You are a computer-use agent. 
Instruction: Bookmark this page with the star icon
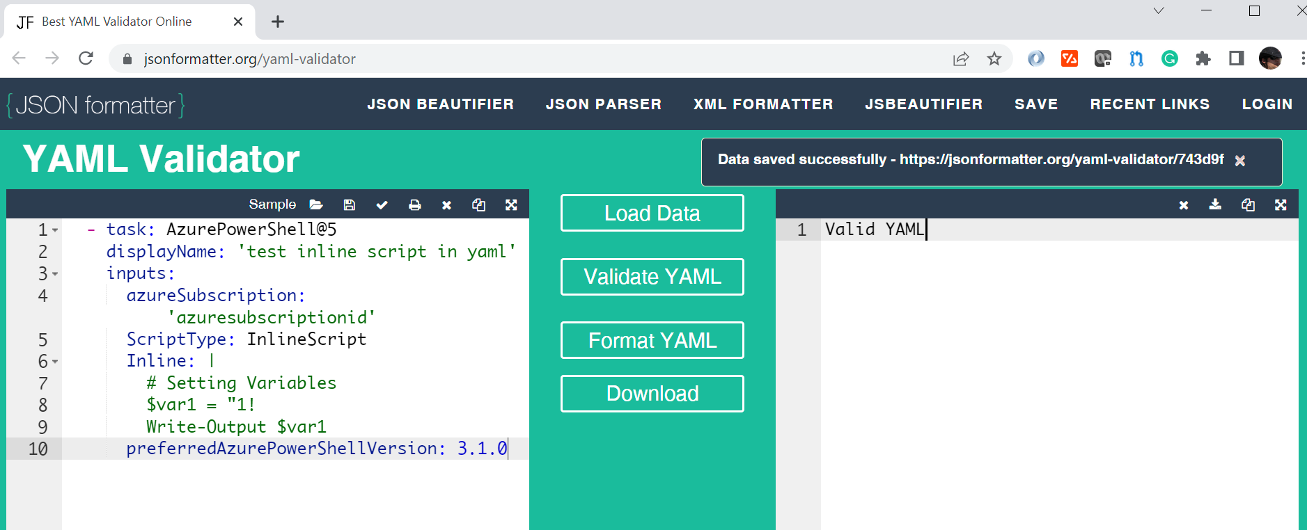994,58
